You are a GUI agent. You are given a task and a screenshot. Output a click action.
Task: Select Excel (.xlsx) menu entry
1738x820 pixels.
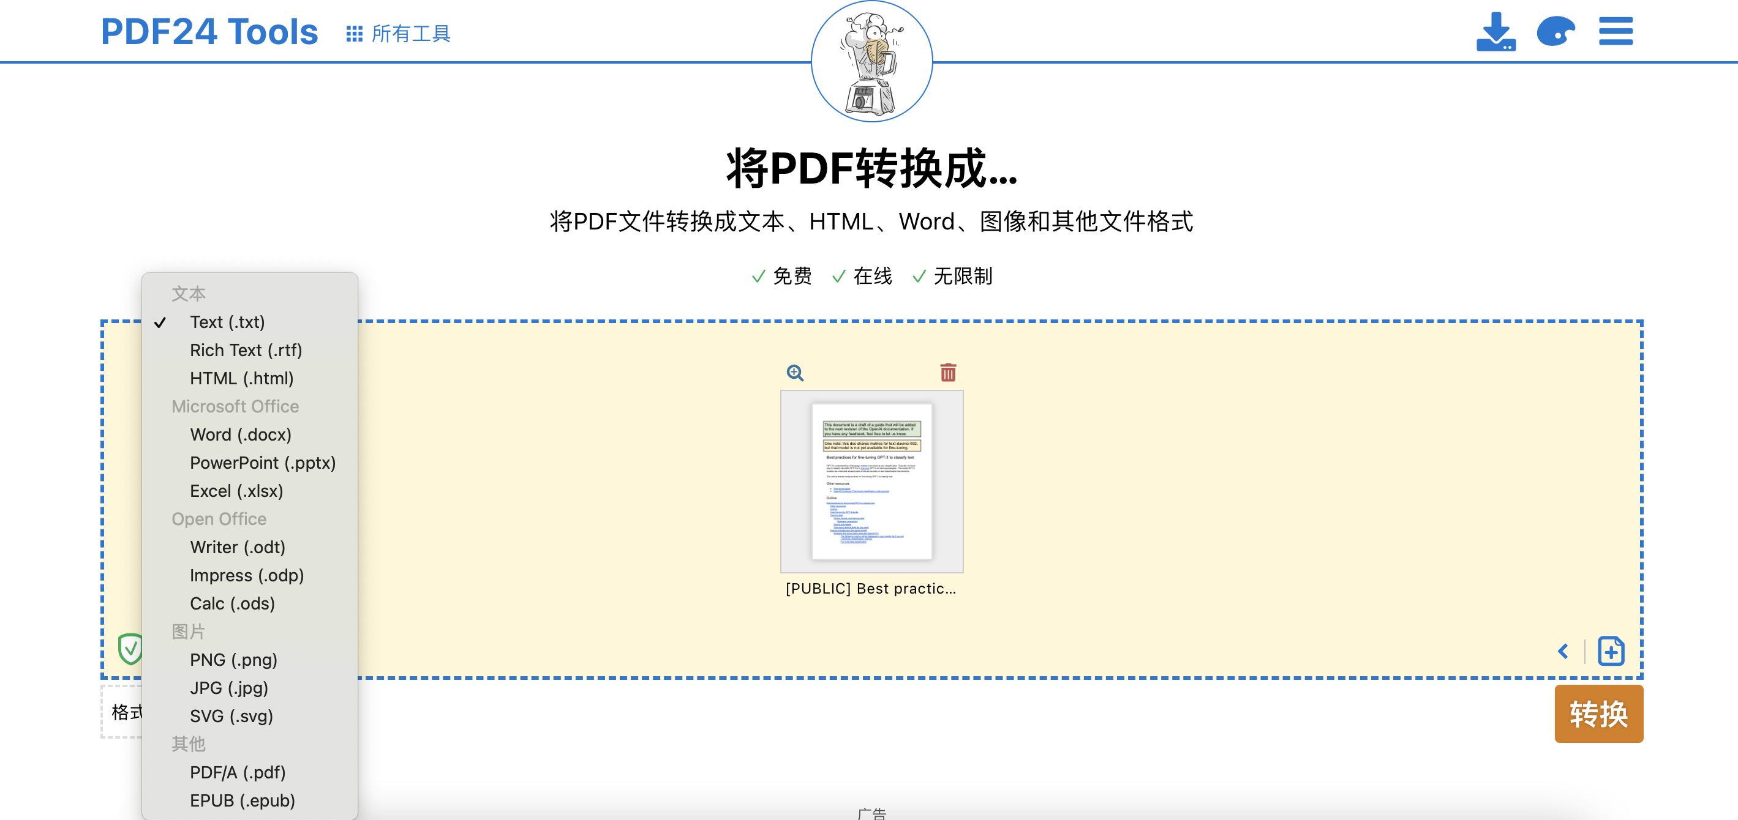coord(236,491)
